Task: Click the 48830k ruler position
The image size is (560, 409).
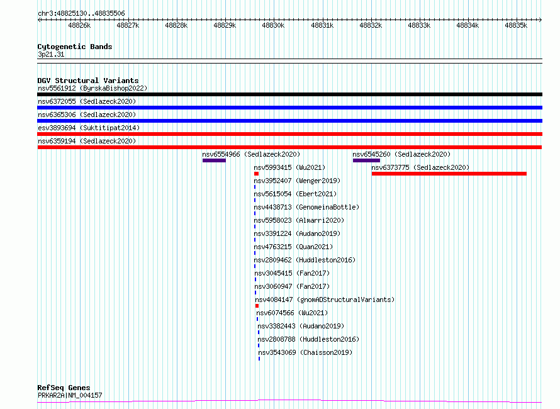Action: point(273,25)
